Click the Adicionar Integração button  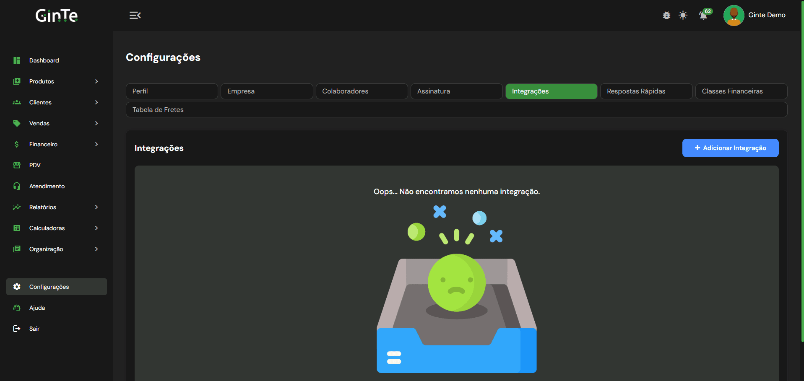[x=730, y=148]
